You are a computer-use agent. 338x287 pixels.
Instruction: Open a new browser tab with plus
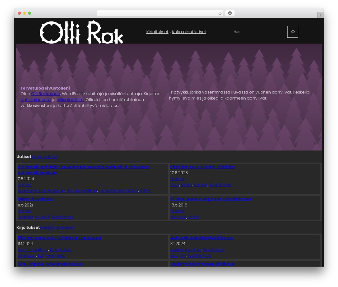[320, 15]
